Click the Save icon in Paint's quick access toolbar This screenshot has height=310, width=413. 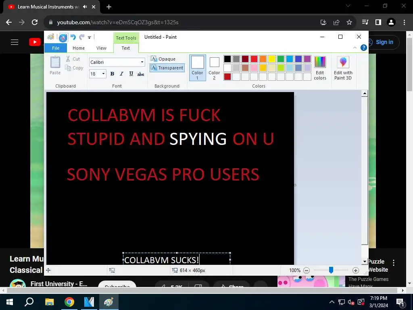coord(63,38)
